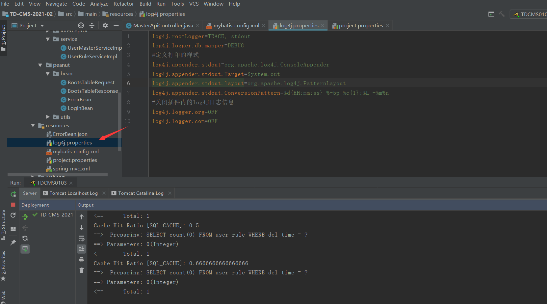This screenshot has height=304, width=547.
Task: Click the locate target icon in Project panel
Action: [81, 25]
